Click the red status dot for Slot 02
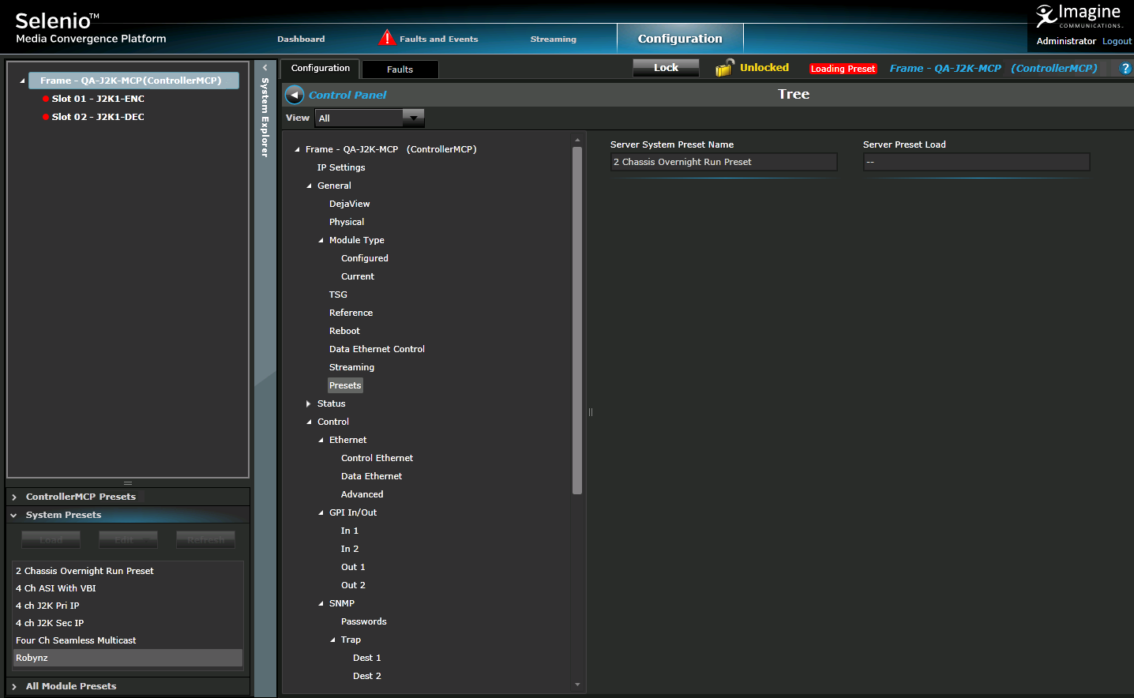The height and width of the screenshot is (698, 1134). [46, 117]
